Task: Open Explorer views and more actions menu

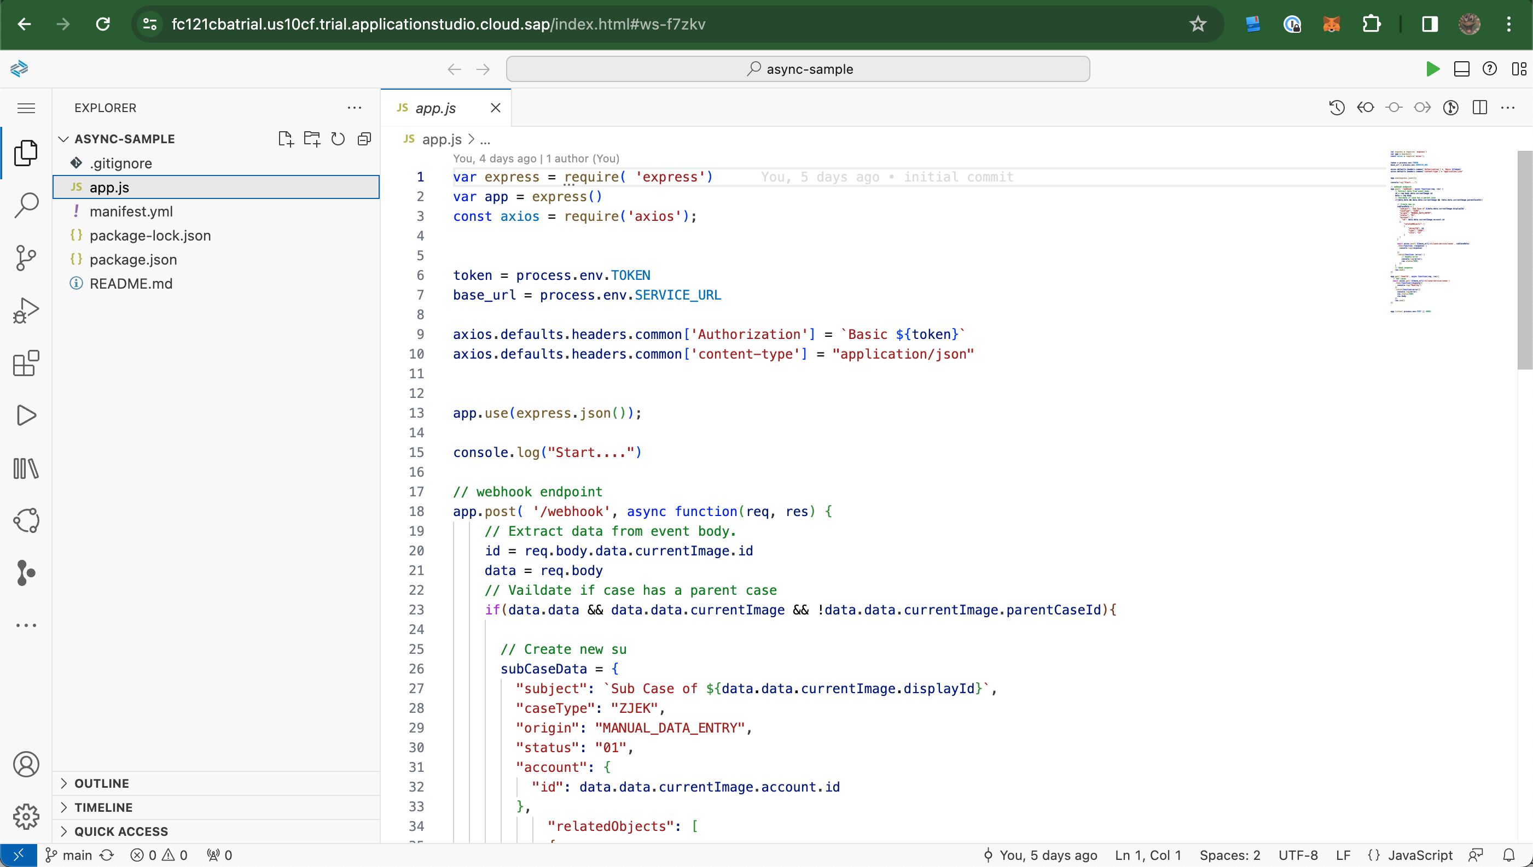Action: click(x=354, y=108)
